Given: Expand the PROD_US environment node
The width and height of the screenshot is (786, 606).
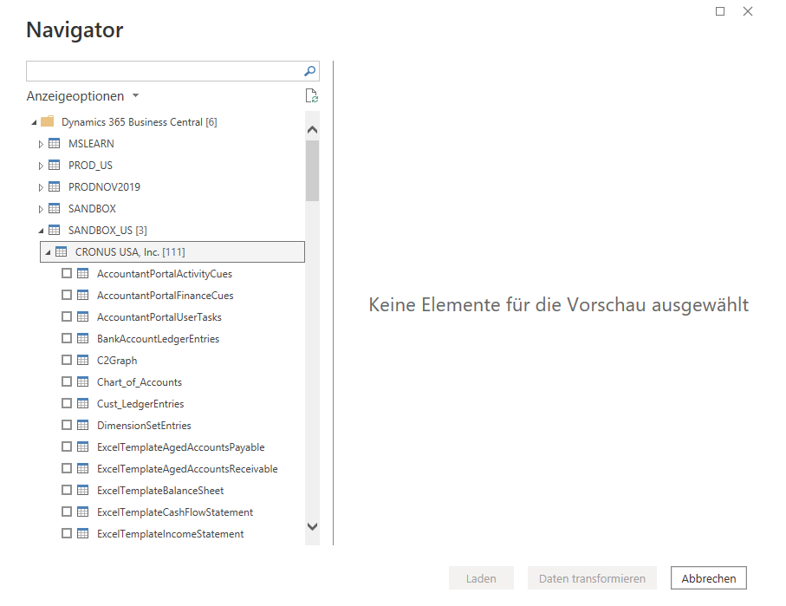Looking at the screenshot, I should (x=41, y=166).
